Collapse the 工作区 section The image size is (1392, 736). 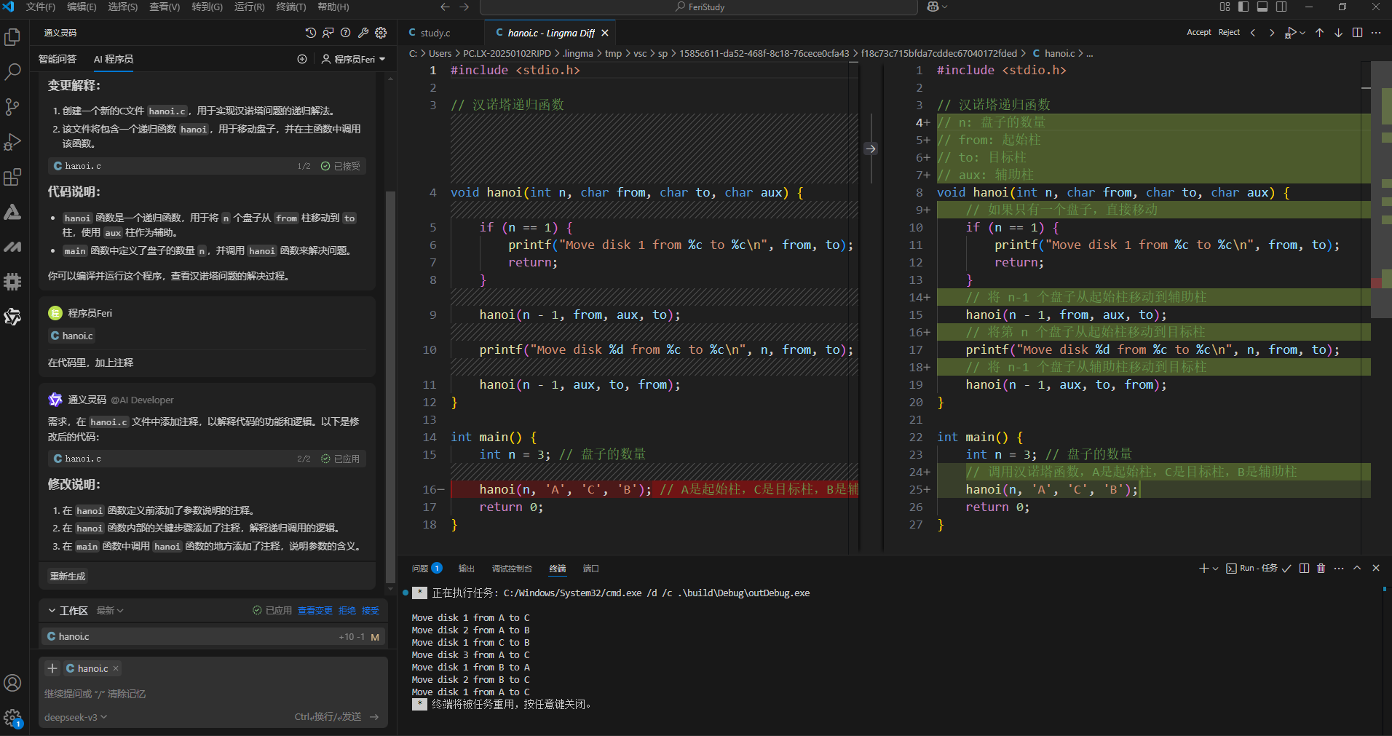[x=52, y=611]
